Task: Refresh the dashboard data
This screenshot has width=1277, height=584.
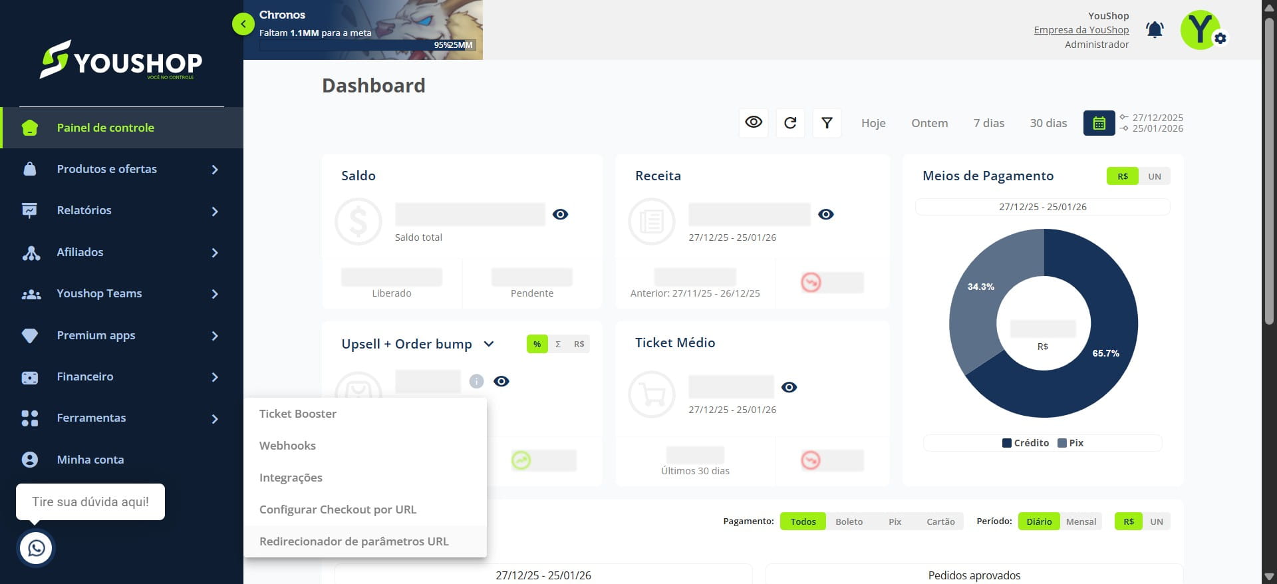Action: 790,123
